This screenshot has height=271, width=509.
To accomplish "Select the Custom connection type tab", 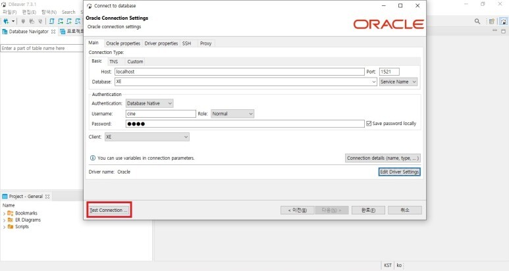I will tap(135, 62).
